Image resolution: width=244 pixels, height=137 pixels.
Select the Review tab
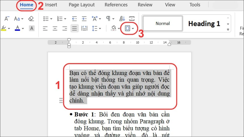click(145, 5)
